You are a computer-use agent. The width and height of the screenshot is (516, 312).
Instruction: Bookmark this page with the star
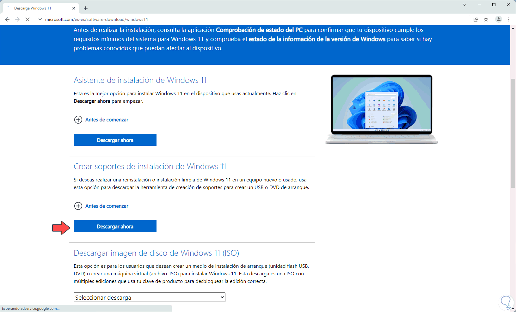(x=486, y=19)
